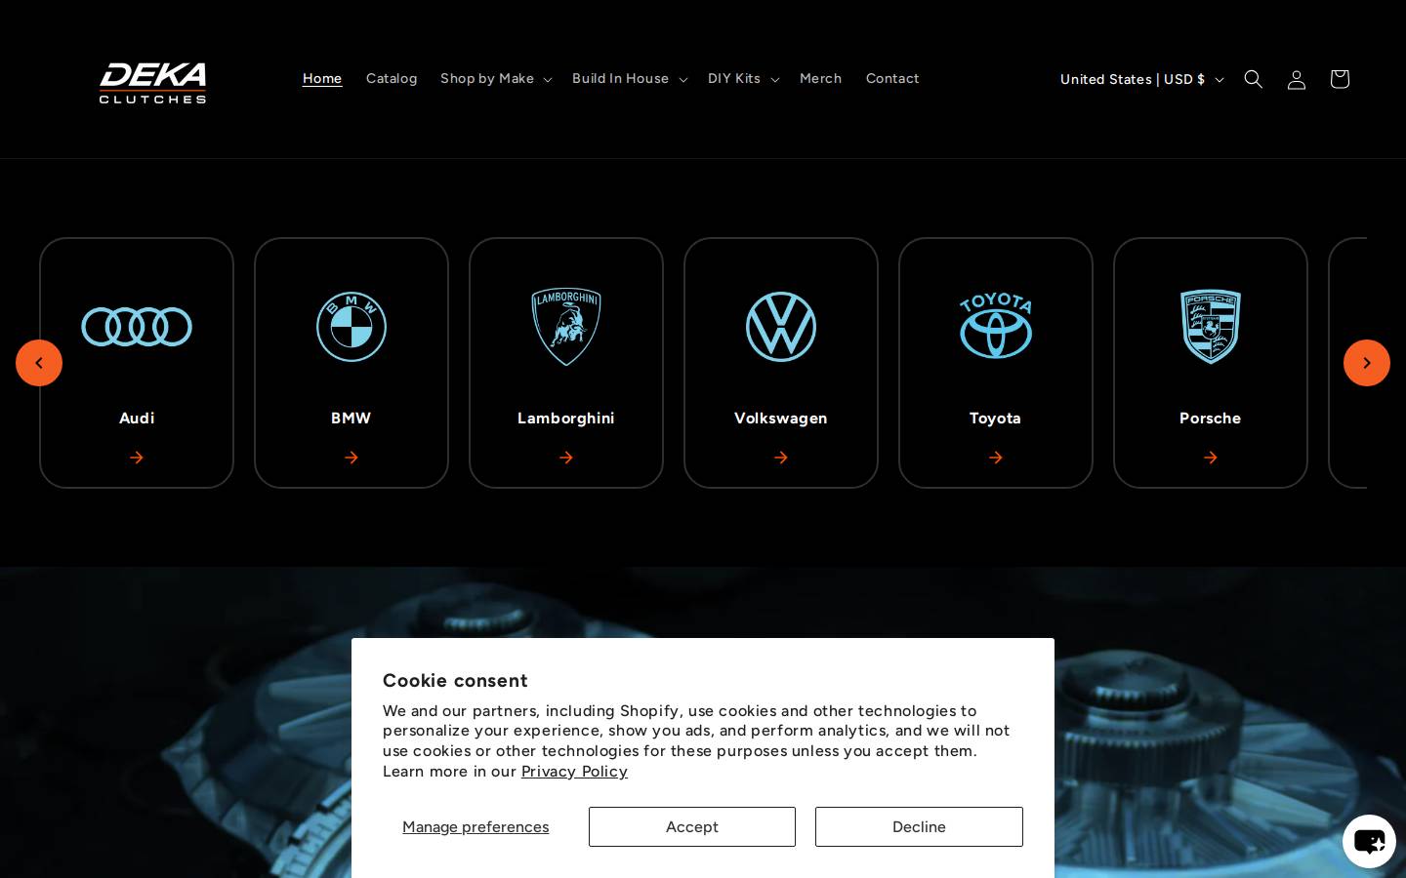The height and width of the screenshot is (878, 1406).
Task: Go to the Home menu item
Action: [x=322, y=79]
